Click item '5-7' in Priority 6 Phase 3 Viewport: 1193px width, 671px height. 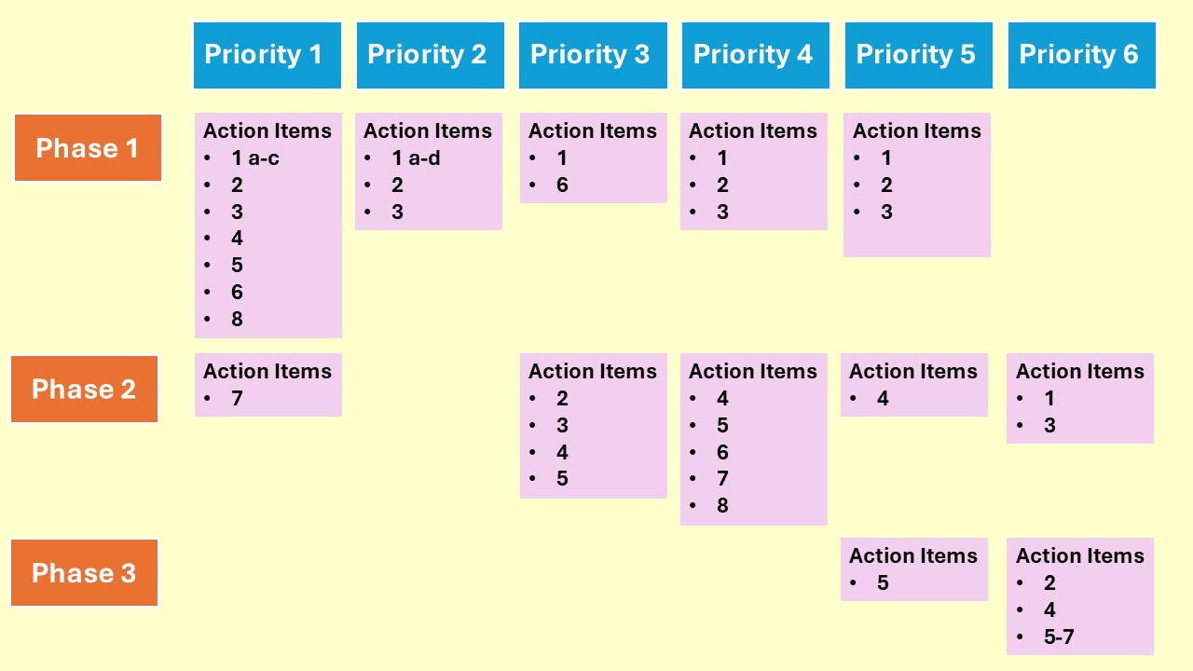click(x=1059, y=637)
